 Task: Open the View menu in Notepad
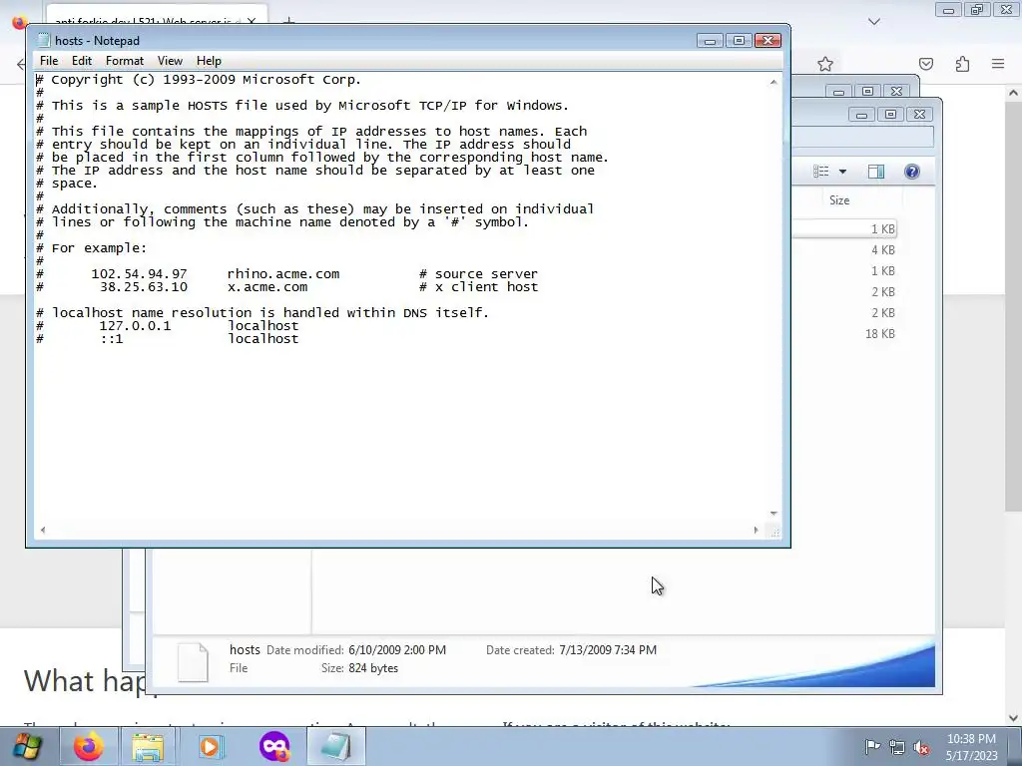pyautogui.click(x=170, y=61)
